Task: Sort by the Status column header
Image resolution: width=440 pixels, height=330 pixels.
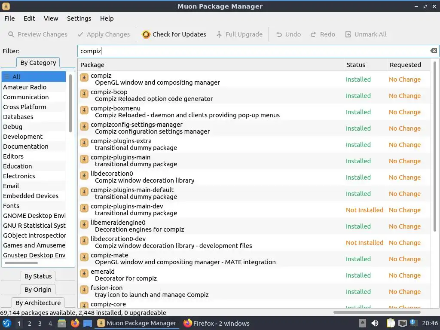Action: pos(365,65)
